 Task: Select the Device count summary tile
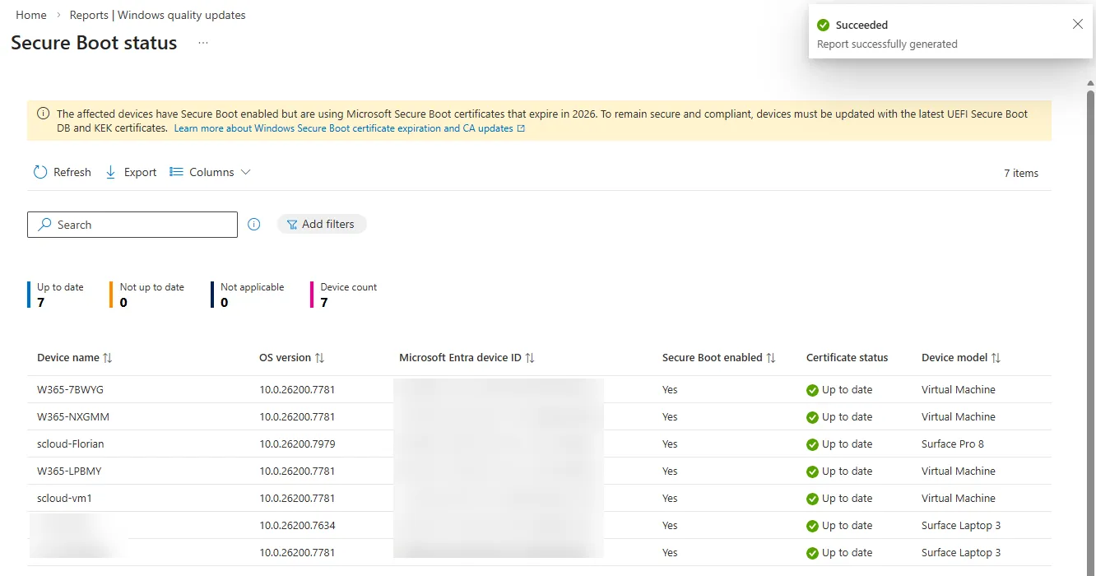coord(344,295)
